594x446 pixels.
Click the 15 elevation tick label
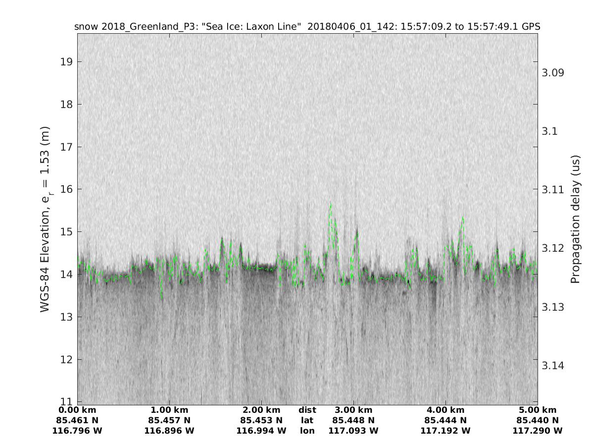click(x=67, y=232)
